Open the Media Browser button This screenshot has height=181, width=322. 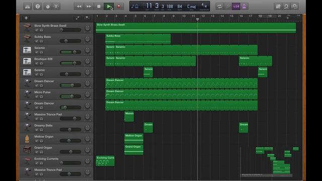pyautogui.click(x=294, y=7)
